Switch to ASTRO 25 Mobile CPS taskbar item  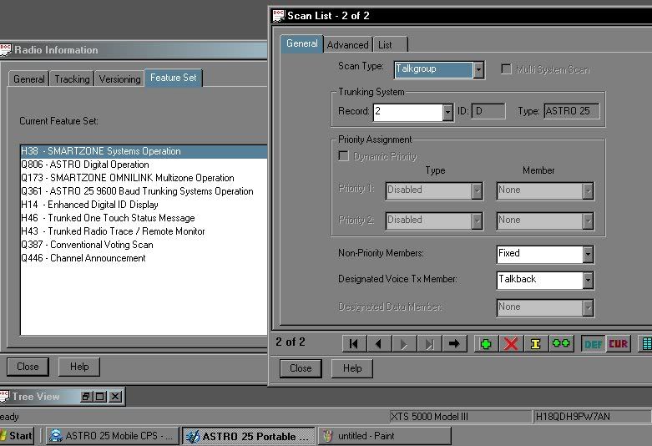pos(113,436)
